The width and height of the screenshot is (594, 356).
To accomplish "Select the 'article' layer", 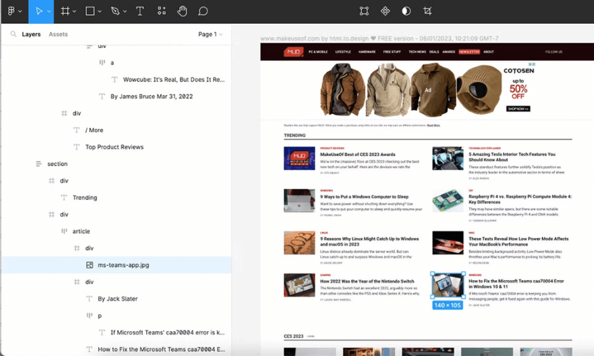I will click(81, 231).
